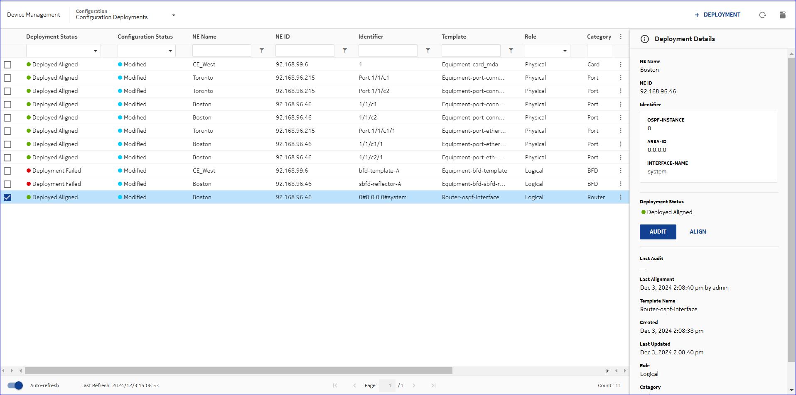
Task: Uncheck the selected Router-ospf-interface row checkbox
Action: 7,197
